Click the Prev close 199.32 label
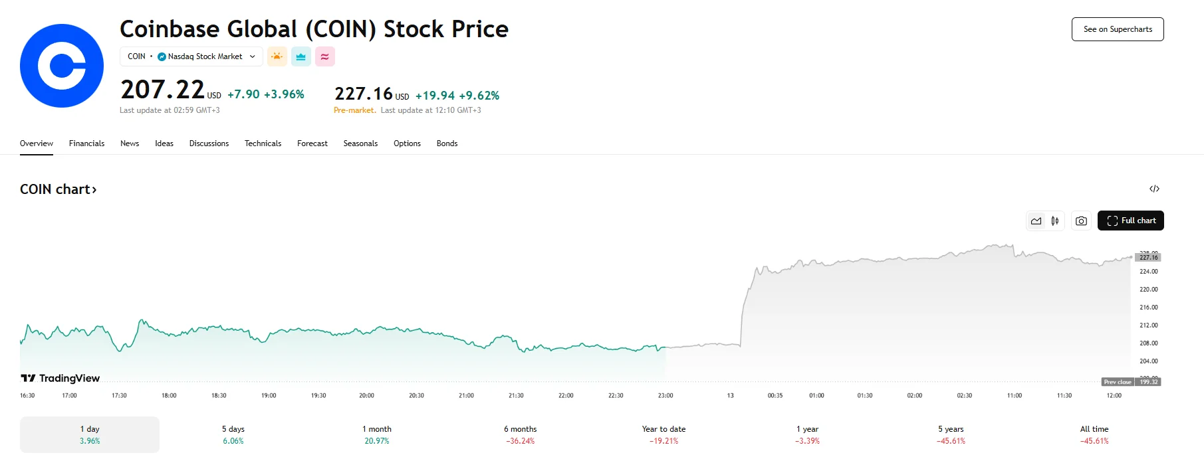Screen dimensions: 1204x459 [x=1132, y=382]
